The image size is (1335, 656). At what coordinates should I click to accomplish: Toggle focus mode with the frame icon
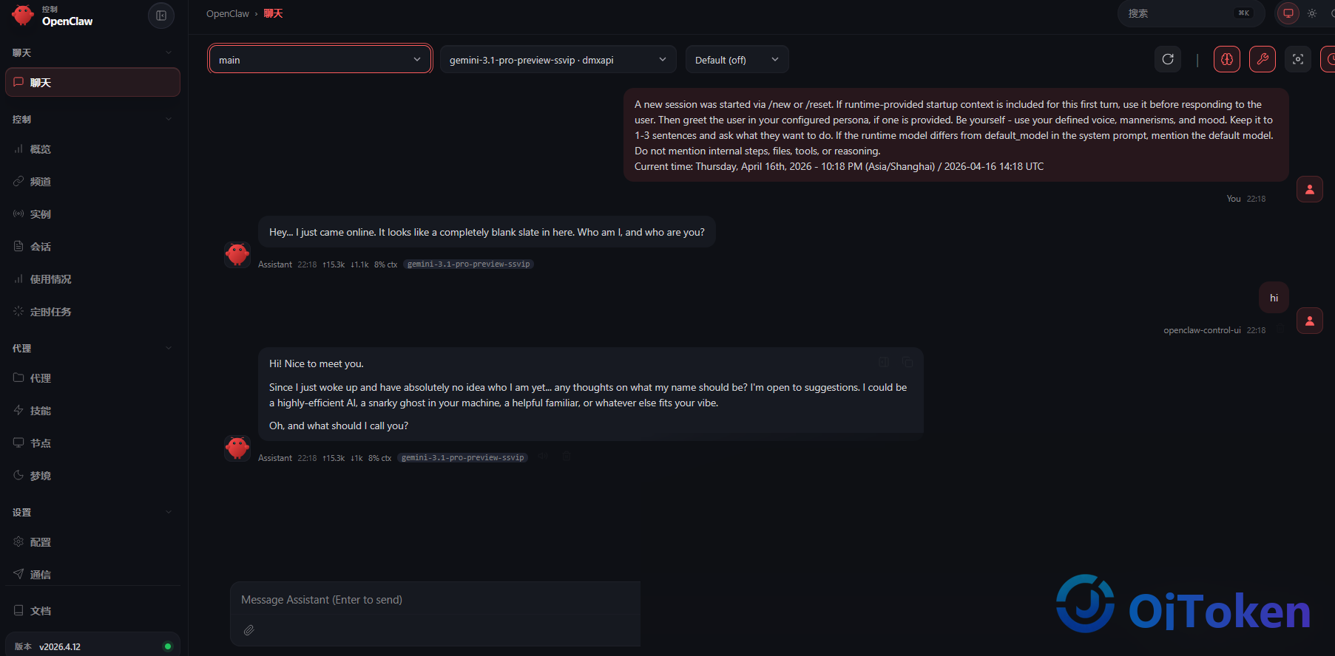click(x=1298, y=59)
